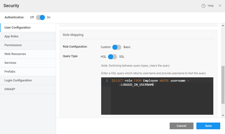Viewport: 225px width, 134px height.
Task: Click the scrollbar down arrow
Action: coord(223,116)
